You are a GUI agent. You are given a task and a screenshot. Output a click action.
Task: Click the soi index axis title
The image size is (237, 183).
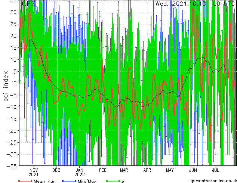point(6,86)
